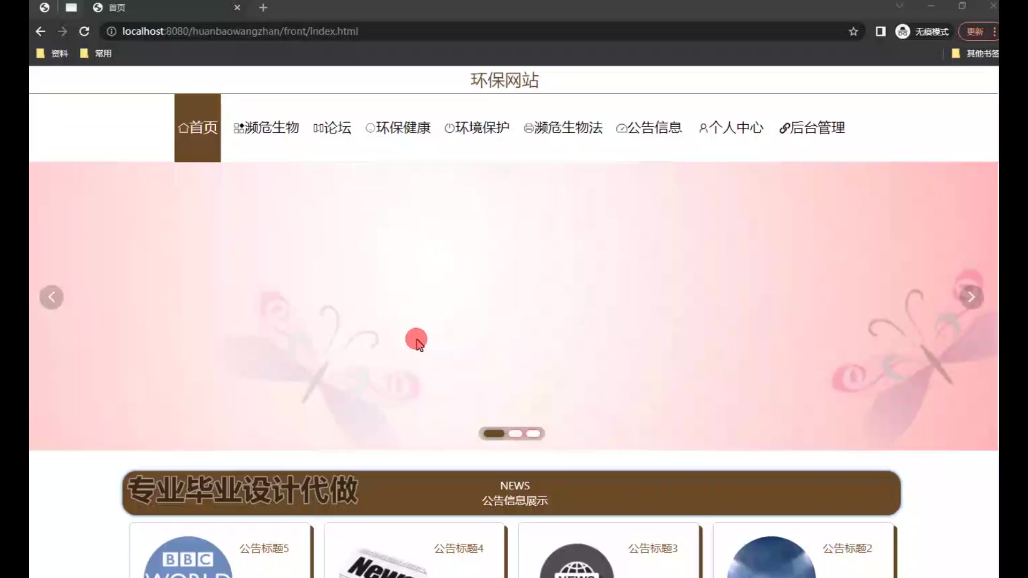1028x578 pixels.
Task: Go to the 论坛 navigation tab
Action: [x=332, y=128]
